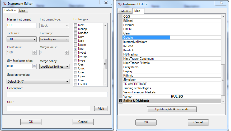Click the Visit button

(101, 109)
